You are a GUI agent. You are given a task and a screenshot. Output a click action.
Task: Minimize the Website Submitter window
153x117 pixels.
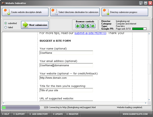pos(141,3)
